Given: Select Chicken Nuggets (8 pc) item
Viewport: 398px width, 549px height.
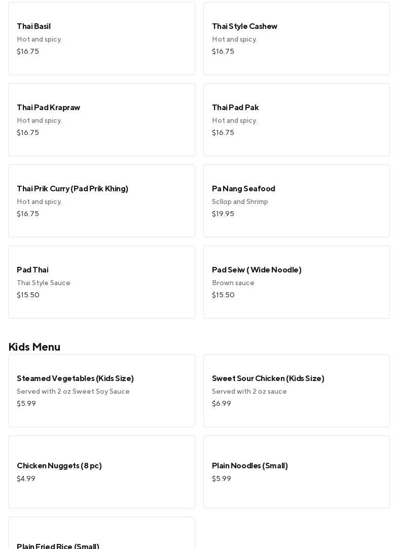Looking at the screenshot, I should tap(101, 472).
